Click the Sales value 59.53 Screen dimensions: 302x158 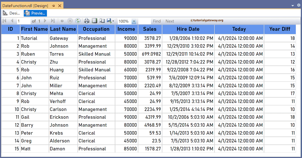[x=150, y=133]
